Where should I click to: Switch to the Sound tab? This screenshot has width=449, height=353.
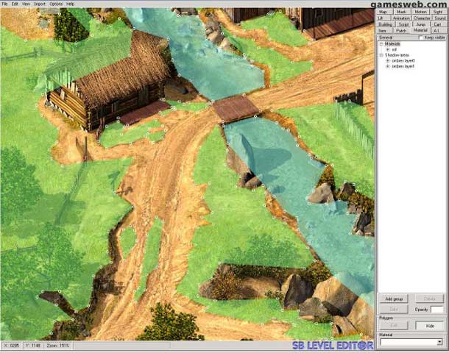(x=439, y=18)
